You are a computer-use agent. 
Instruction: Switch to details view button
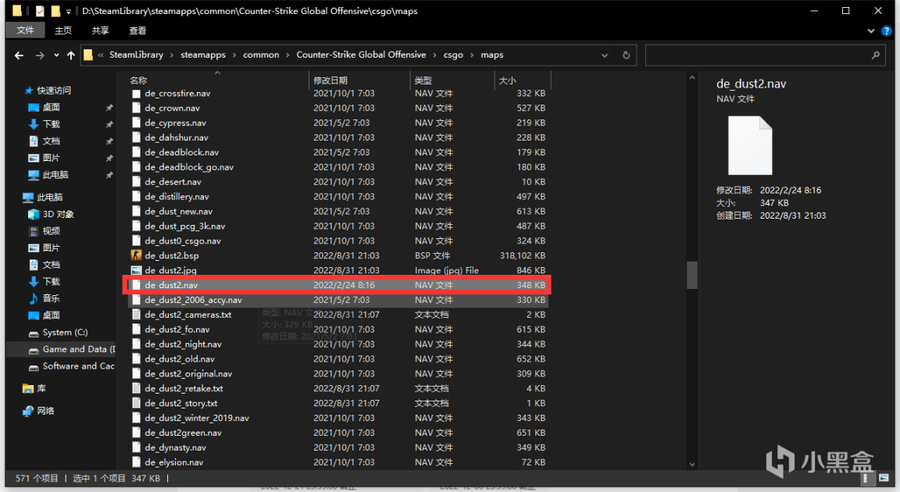pos(866,478)
